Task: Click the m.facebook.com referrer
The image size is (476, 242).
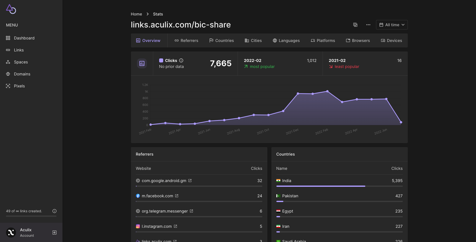Action: tap(157, 196)
